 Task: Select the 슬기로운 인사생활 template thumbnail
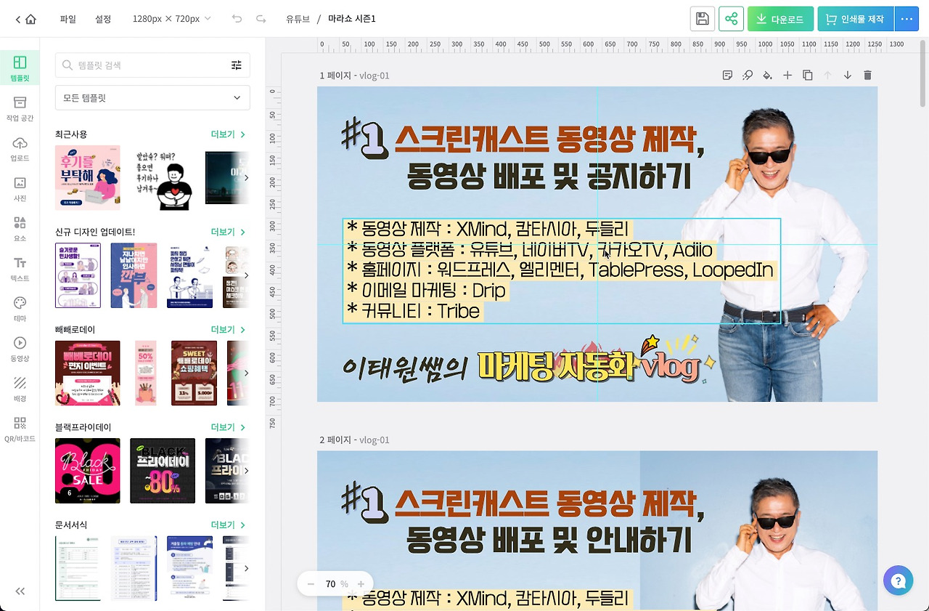tap(78, 275)
